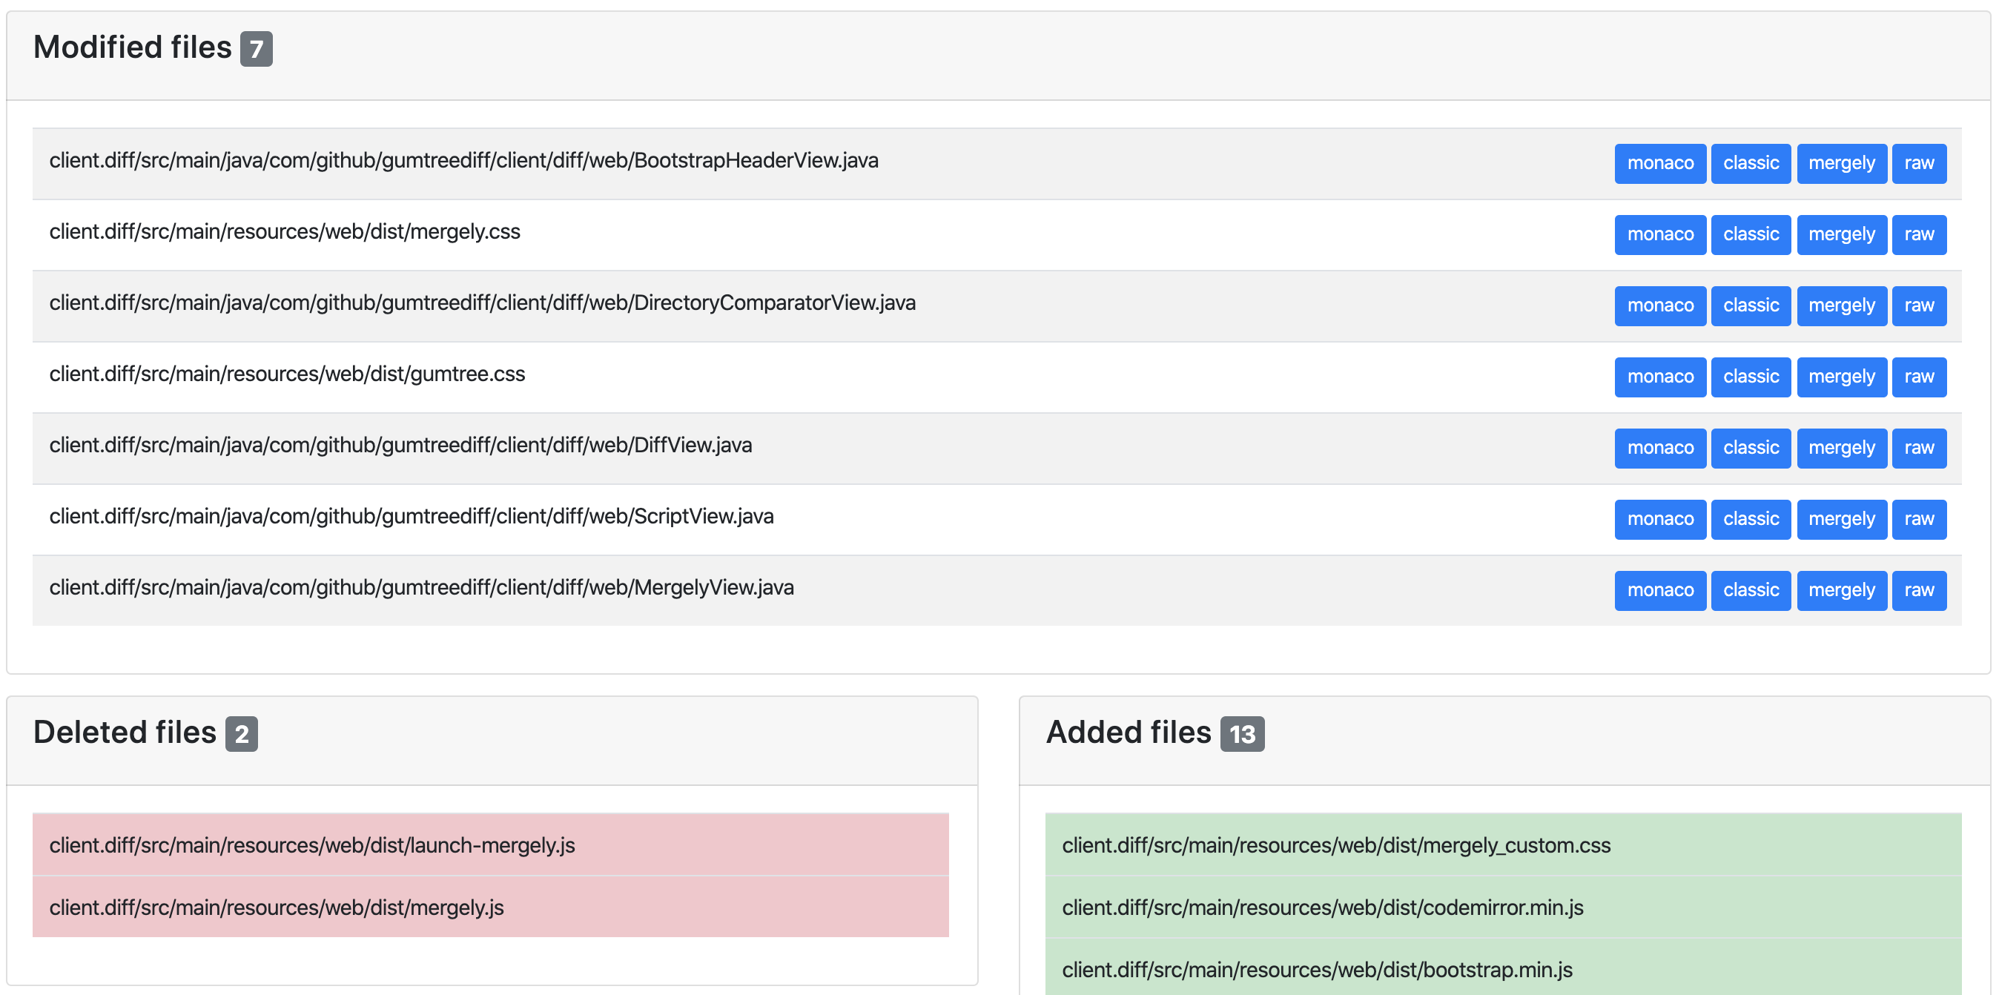The width and height of the screenshot is (1999, 995).
Task: Click the Modified files count badge
Action: (x=256, y=49)
